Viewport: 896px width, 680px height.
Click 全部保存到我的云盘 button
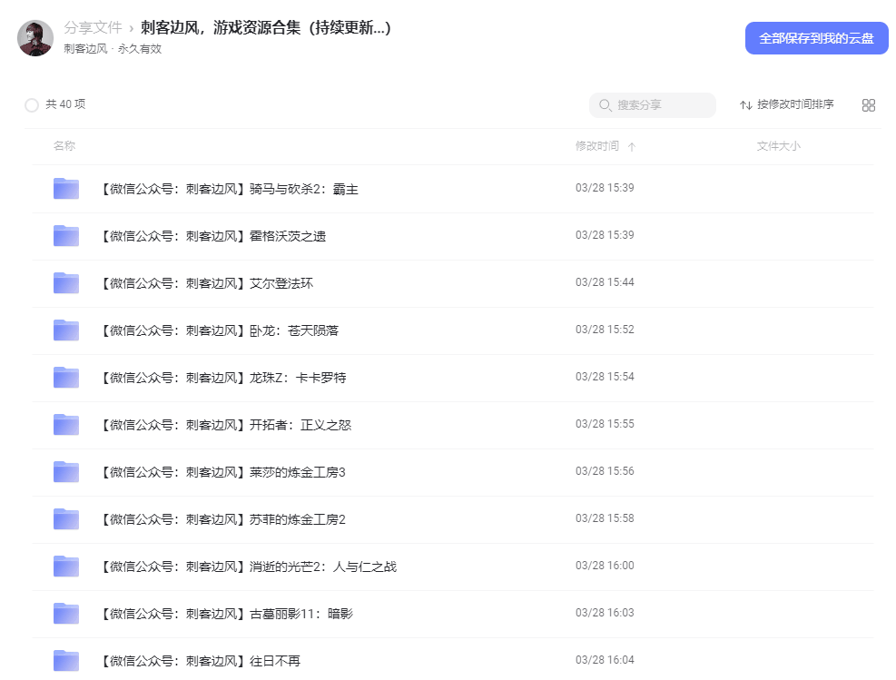(816, 38)
